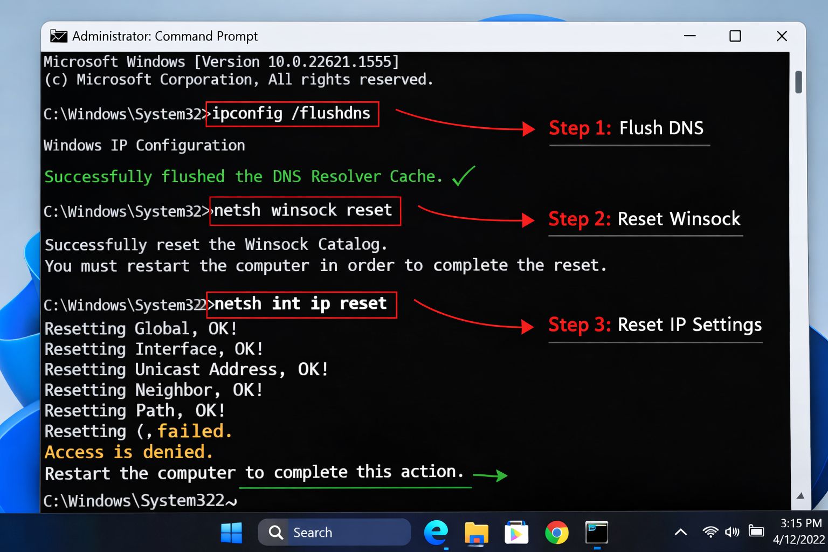Screen dimensions: 828x552
Task: Click the Command Prompt taskbar icon
Action: coord(597,533)
